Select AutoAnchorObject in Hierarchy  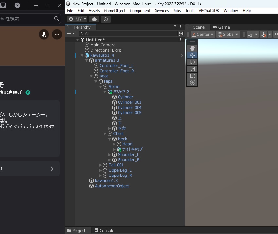click(x=112, y=186)
